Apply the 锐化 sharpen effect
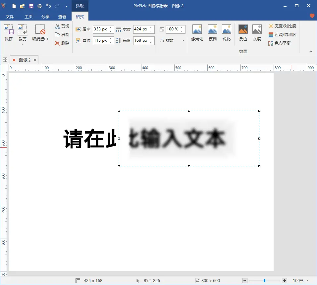317x285 pixels. click(227, 33)
